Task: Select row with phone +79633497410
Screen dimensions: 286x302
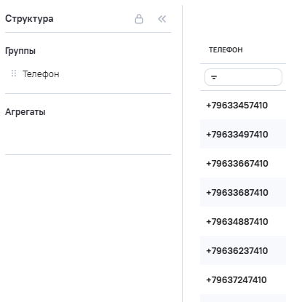Action: tap(243, 134)
